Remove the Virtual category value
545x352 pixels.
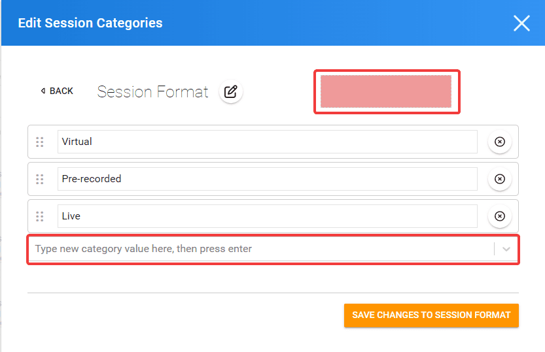(499, 142)
